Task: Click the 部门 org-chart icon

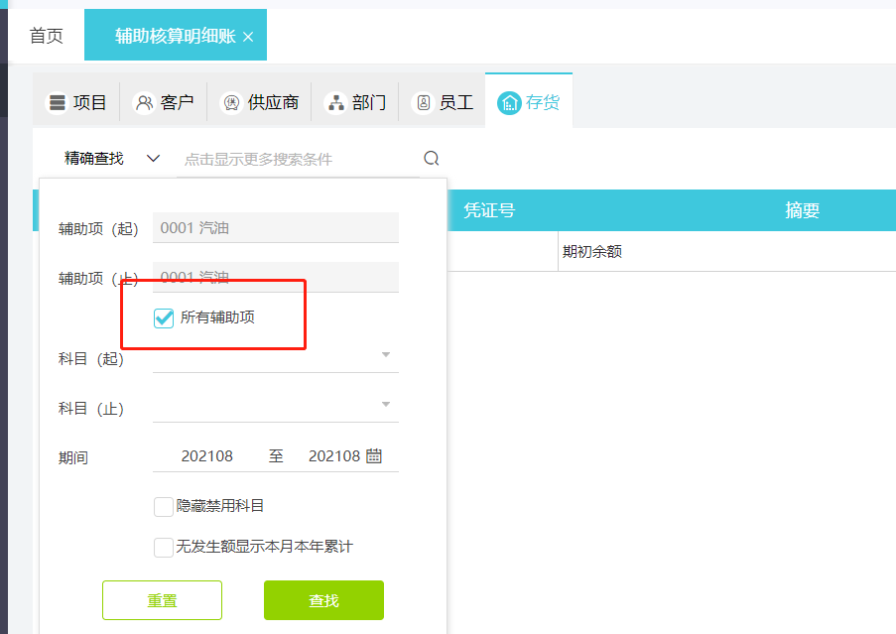Action: coord(336,103)
